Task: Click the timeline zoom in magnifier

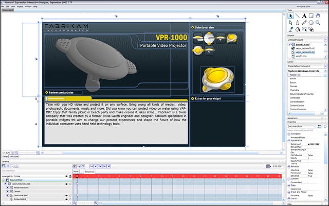Action: coord(96,203)
